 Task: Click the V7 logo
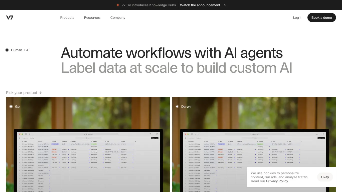tap(10, 17)
